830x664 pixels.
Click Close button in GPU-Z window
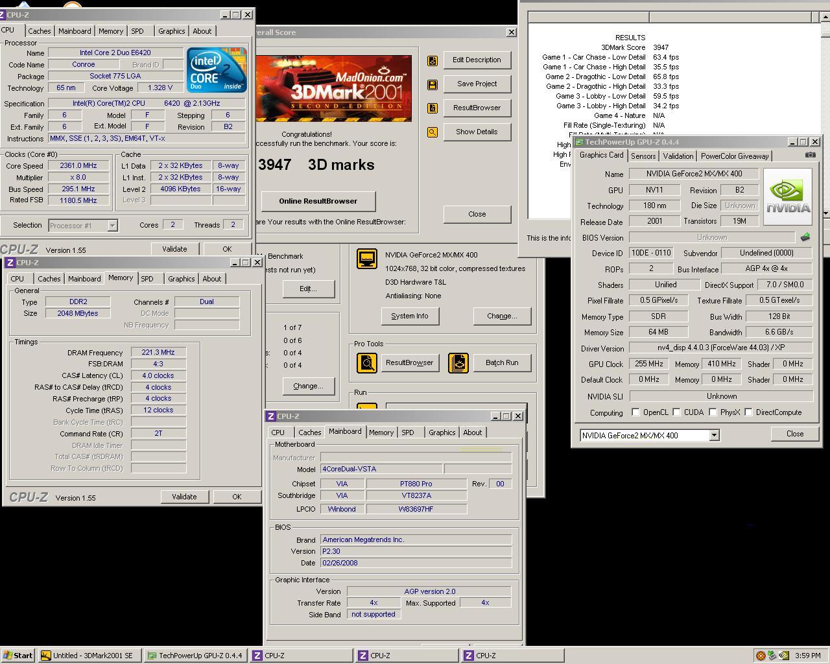tap(794, 434)
